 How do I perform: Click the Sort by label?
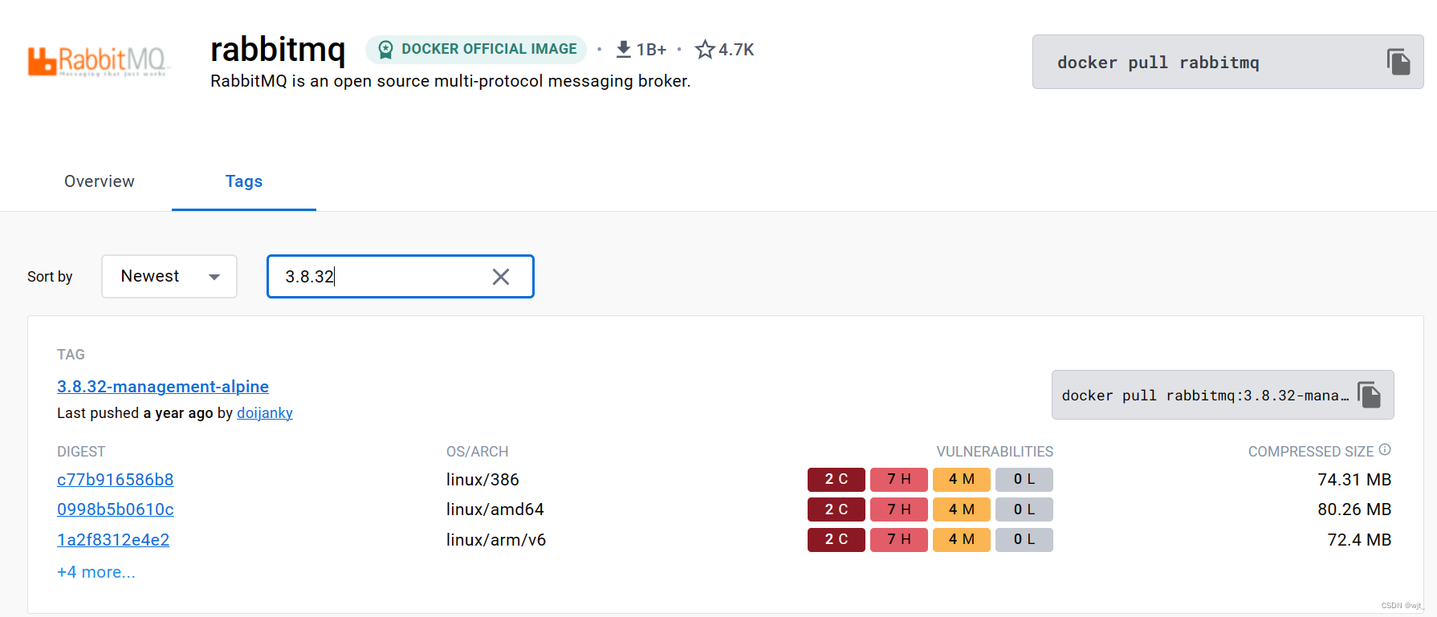tap(50, 277)
